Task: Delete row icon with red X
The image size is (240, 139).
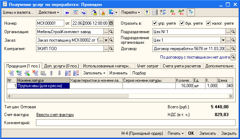Action: point(35,73)
